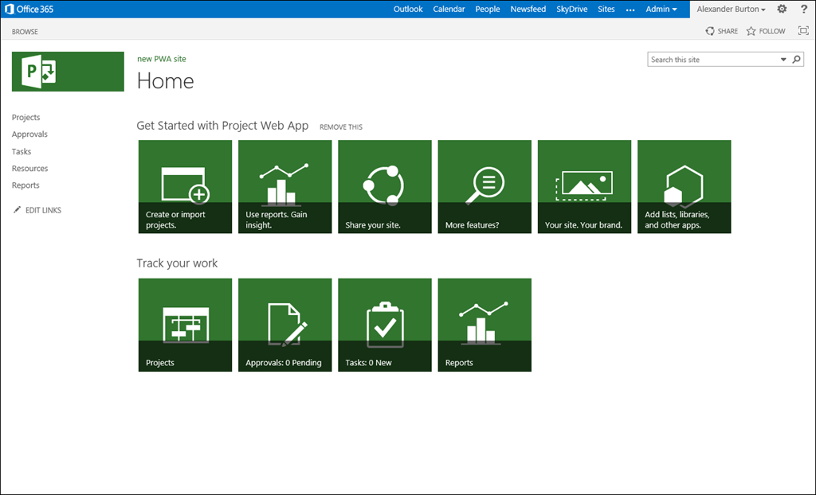Viewport: 816px width, 495px height.
Task: Open the More features? tile
Action: [484, 187]
